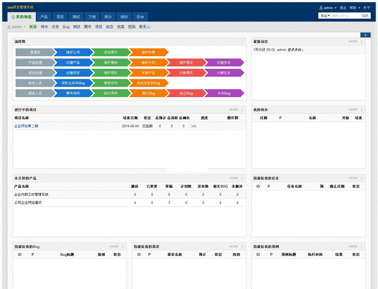Open options icon on 进行中的项目 panel

click(243, 109)
